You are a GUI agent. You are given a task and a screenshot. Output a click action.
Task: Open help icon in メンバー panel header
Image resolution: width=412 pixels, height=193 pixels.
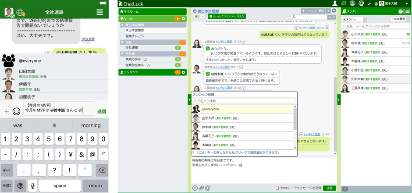pos(401,11)
